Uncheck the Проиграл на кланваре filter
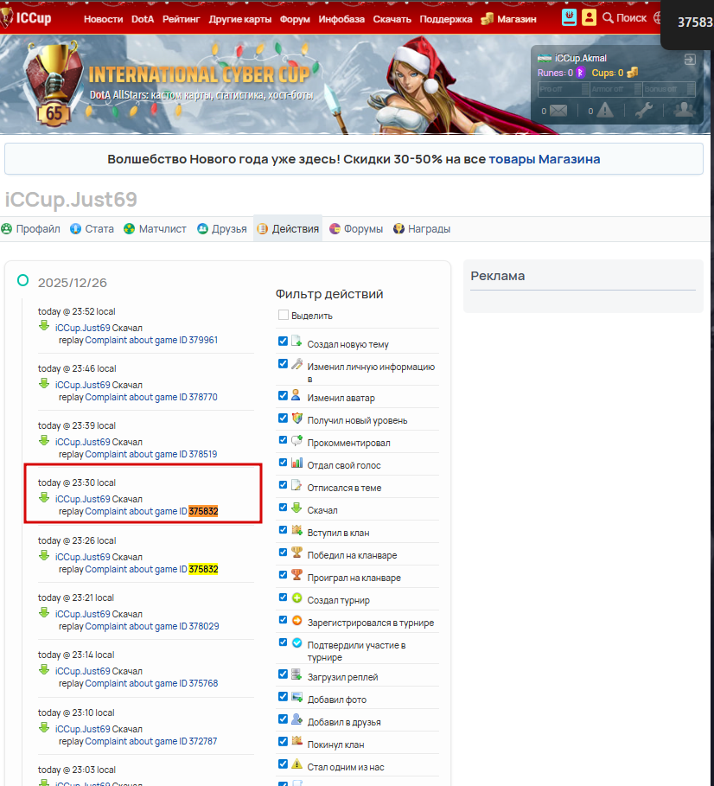The width and height of the screenshot is (714, 786). (283, 574)
